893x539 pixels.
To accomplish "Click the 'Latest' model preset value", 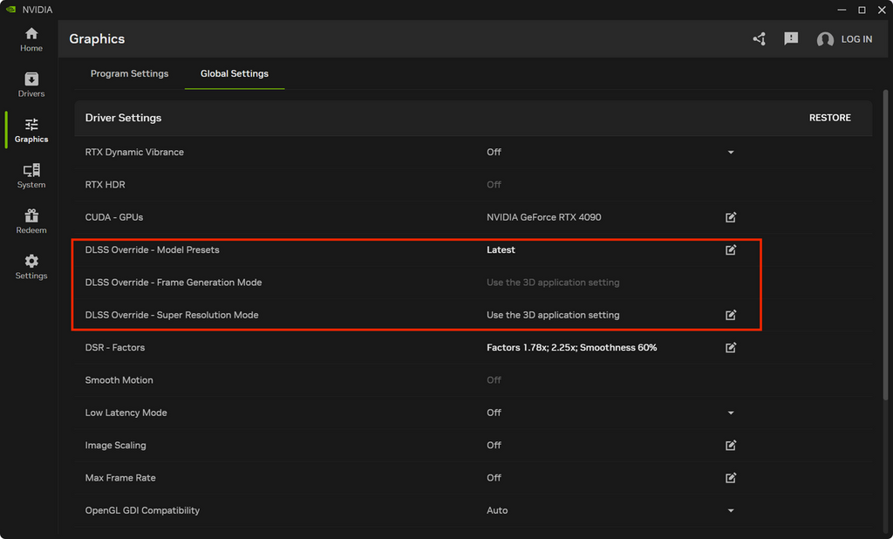I will point(501,249).
